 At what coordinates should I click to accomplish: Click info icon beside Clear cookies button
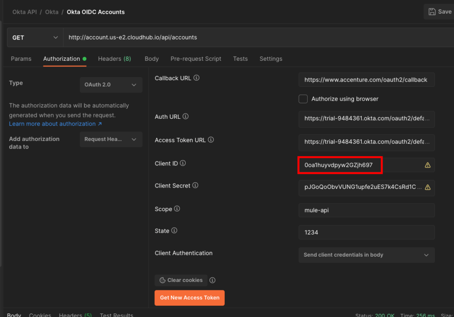[x=212, y=280]
